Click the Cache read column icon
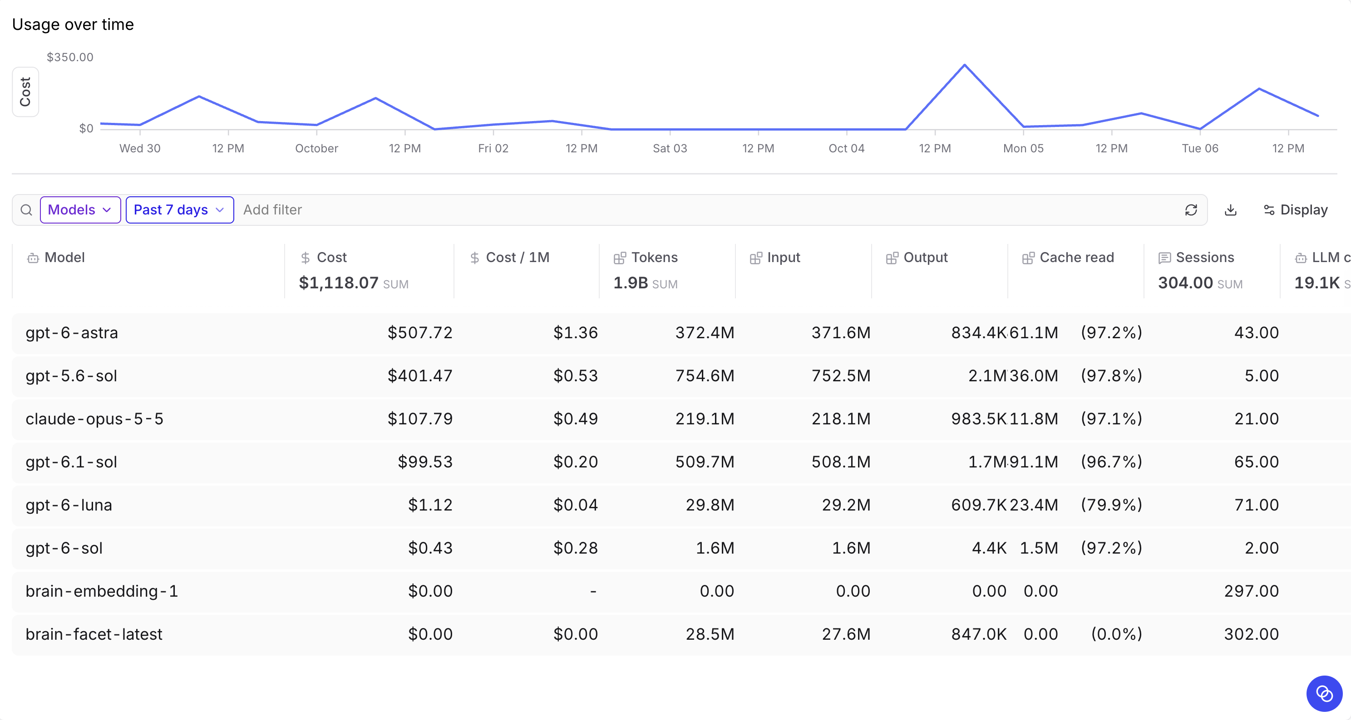 (x=1028, y=258)
